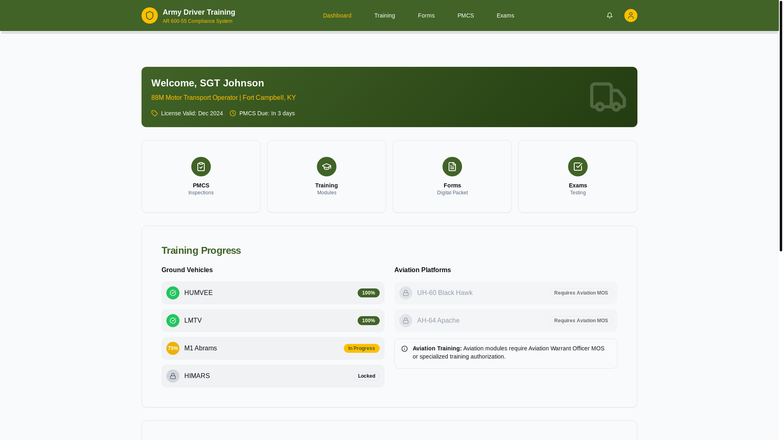Click UH-60 Requires Aviation MOS badge
This screenshot has height=440, width=783.
tap(581, 293)
